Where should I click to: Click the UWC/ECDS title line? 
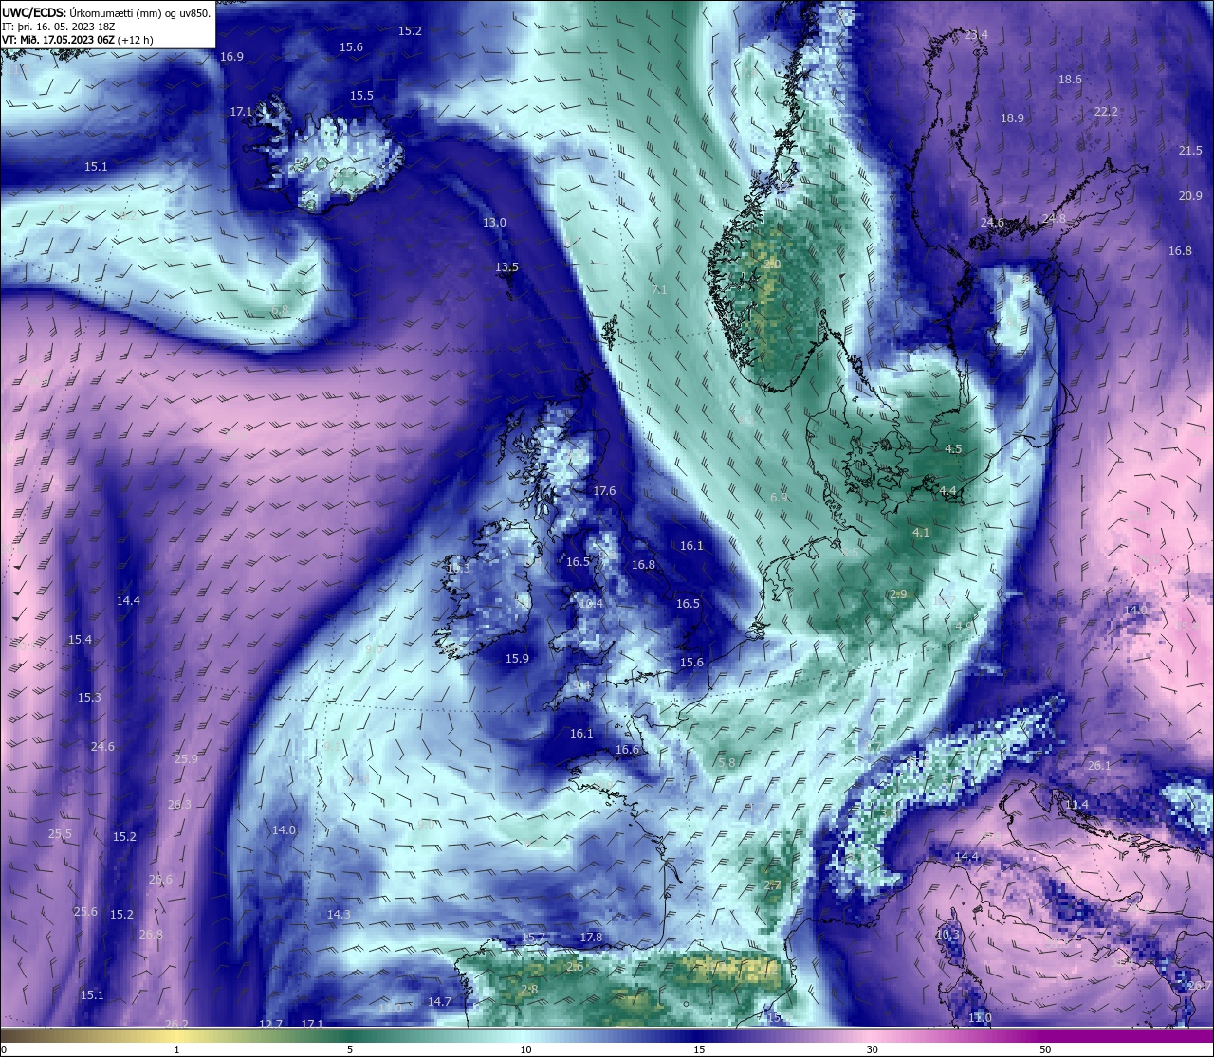click(106, 13)
